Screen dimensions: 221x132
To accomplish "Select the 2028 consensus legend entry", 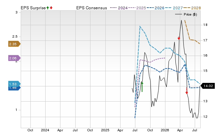I will point(192,8).
